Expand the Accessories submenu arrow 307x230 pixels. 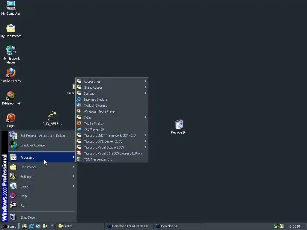coord(146,81)
